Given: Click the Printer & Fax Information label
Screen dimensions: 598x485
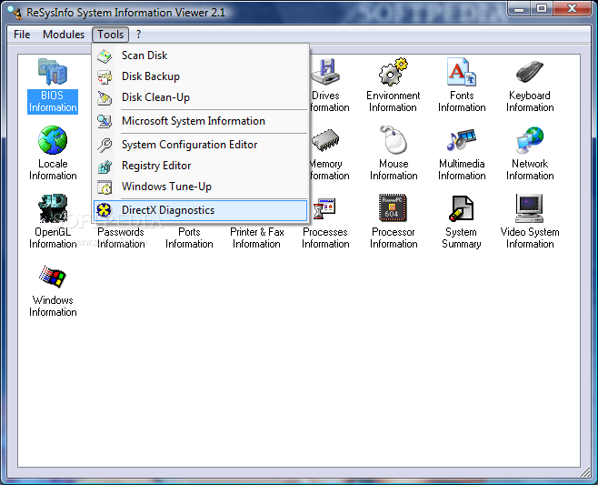Looking at the screenshot, I should pyautogui.click(x=257, y=237).
